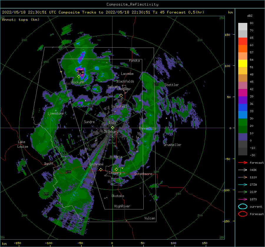Click the Banff label on map
Screen dimensions: 265x247
49,164
